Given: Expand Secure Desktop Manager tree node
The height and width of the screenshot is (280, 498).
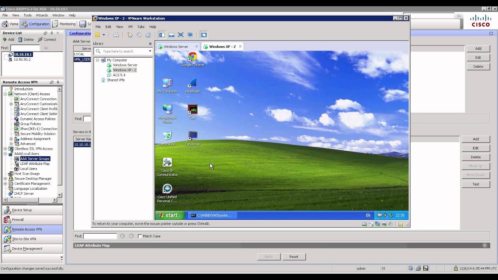Looking at the screenshot, I should point(5,179).
